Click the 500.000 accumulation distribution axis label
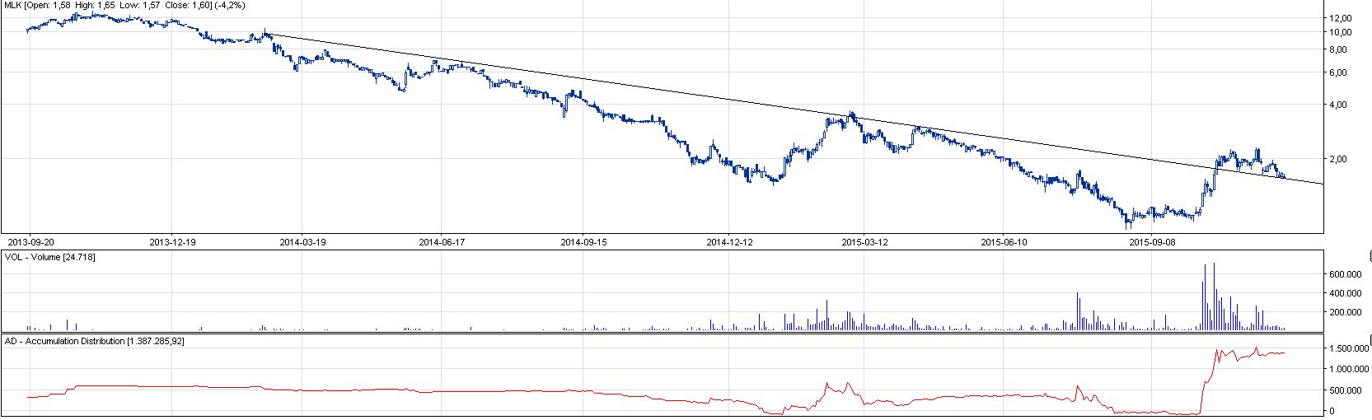The height and width of the screenshot is (420, 1372). coord(1345,390)
